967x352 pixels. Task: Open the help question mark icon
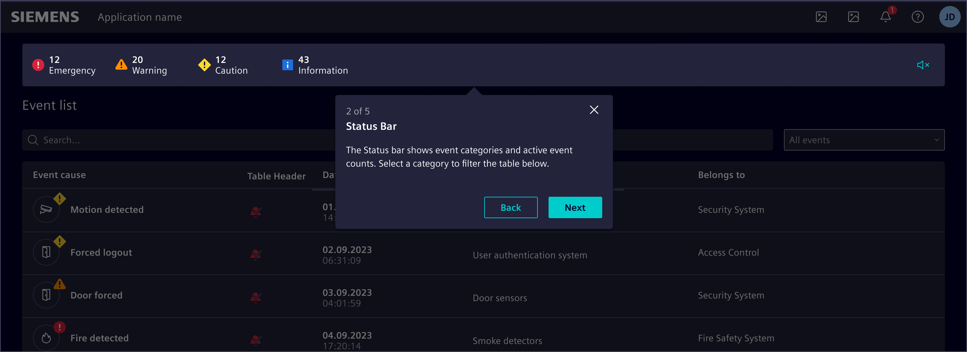917,17
